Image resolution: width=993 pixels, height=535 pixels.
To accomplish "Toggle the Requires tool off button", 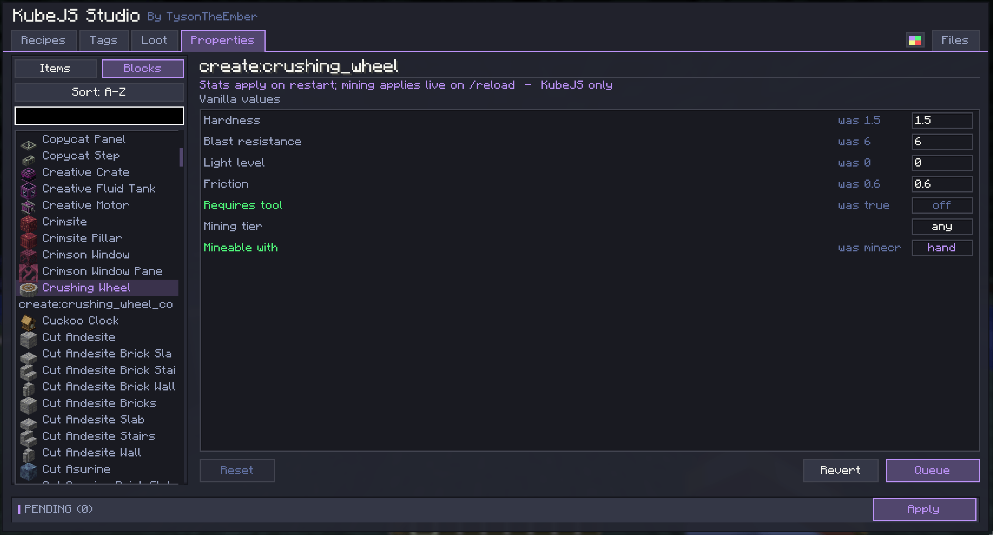I will 942,205.
